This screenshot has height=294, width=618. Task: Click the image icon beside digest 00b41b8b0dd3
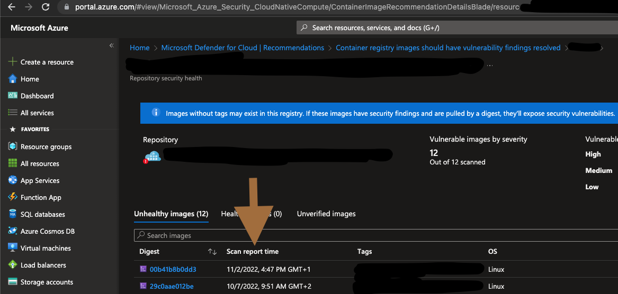coord(142,269)
